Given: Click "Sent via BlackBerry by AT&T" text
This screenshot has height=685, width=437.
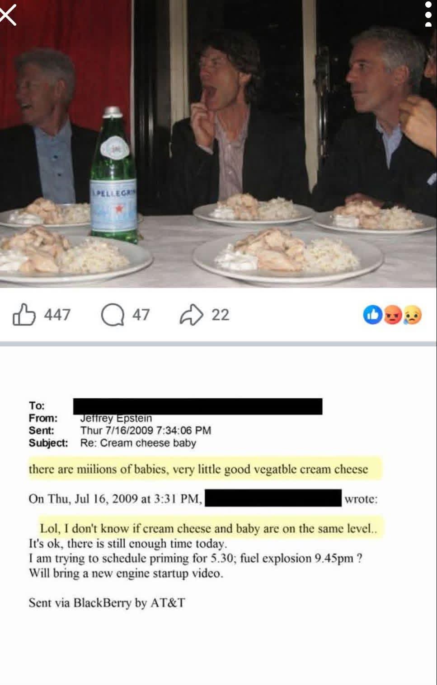Looking at the screenshot, I should [x=107, y=602].
